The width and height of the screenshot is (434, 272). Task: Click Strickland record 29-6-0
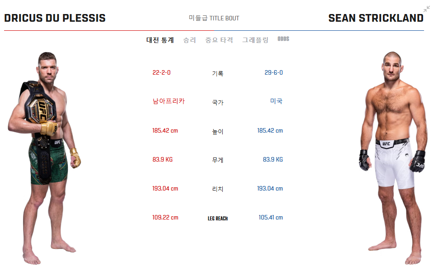pos(274,72)
